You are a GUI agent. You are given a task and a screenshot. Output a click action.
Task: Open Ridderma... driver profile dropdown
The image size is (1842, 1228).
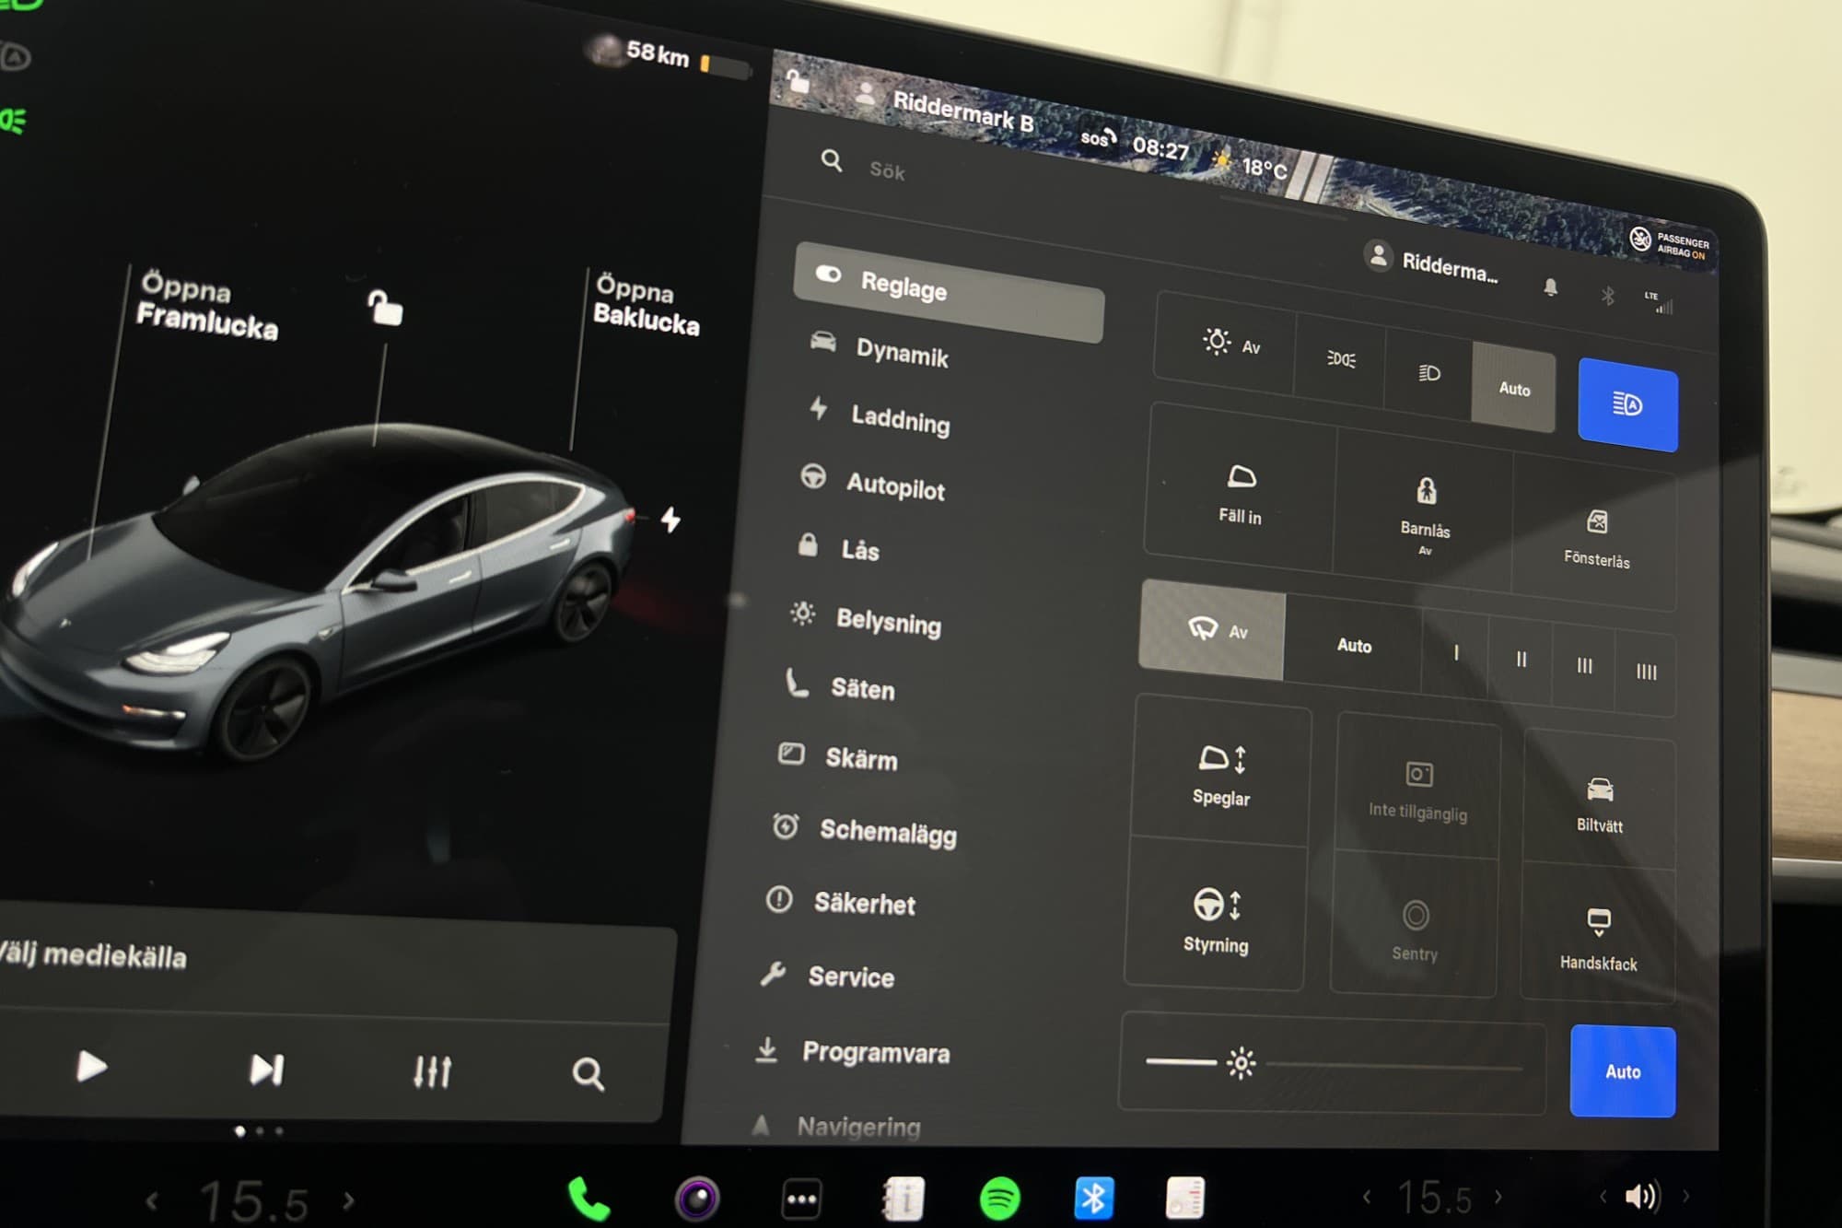(1432, 262)
